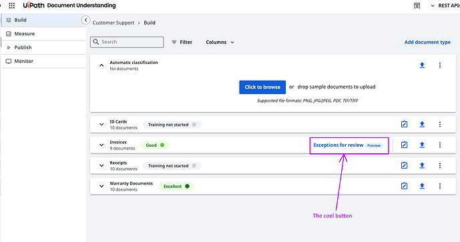This screenshot has width=460, height=242.
Task: Expand the Warranty Documents row
Action: [x=101, y=186]
